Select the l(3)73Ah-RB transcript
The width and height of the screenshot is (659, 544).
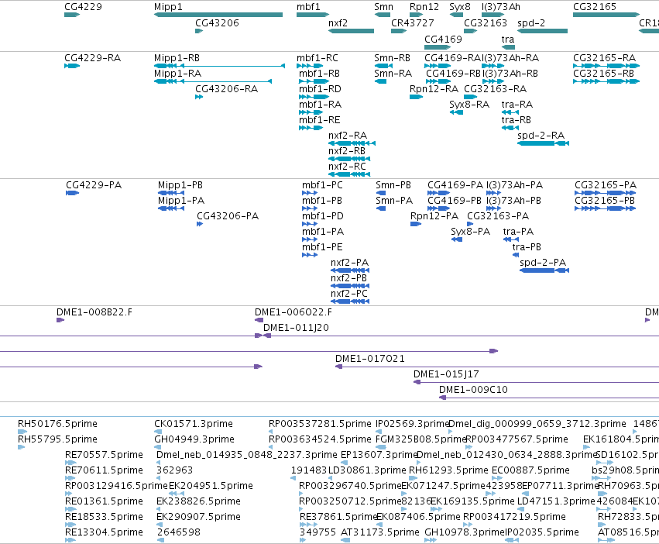(493, 81)
